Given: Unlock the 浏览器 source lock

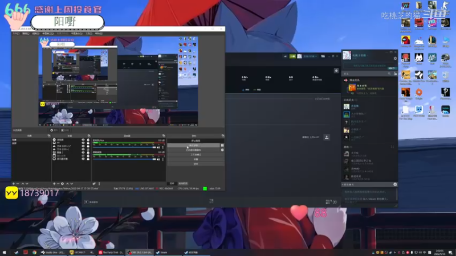Looking at the screenshot, I should tap(88, 140).
